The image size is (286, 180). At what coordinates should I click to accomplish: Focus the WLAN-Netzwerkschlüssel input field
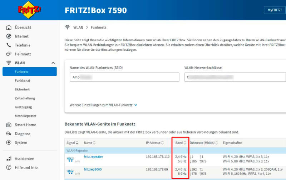[235, 77]
